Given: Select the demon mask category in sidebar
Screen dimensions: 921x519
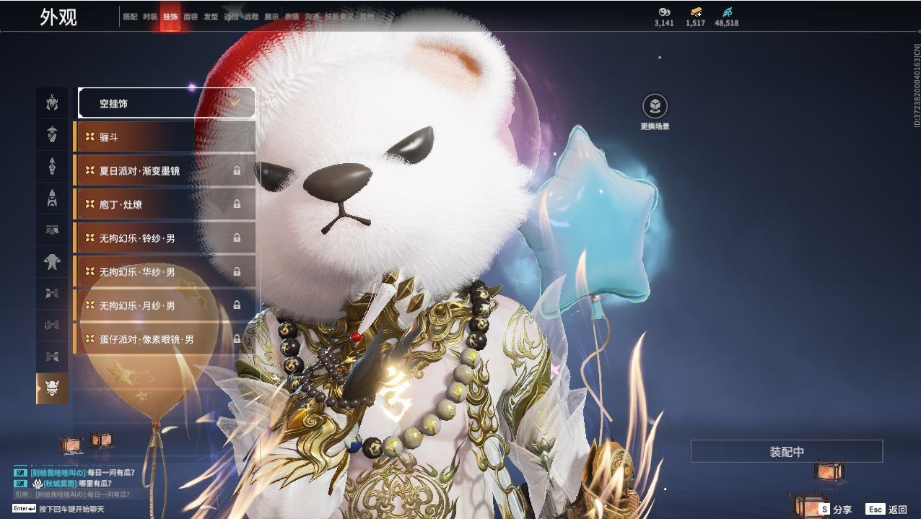Looking at the screenshot, I should coord(52,389).
